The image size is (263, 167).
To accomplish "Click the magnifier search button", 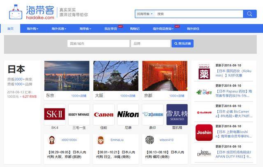I will (249, 14).
